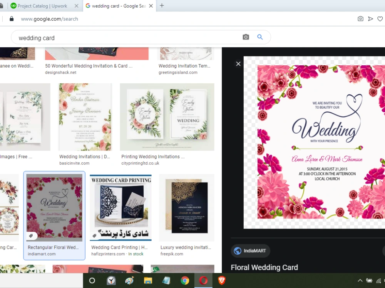This screenshot has height=288, width=385.
Task: Open the hafizprinters.com source link
Action: pos(108,254)
